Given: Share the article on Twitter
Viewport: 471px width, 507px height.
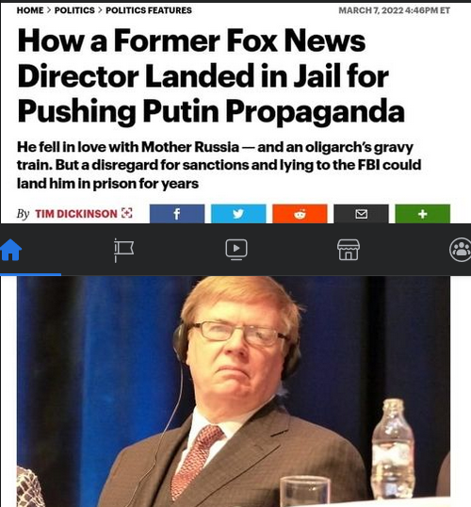Looking at the screenshot, I should [238, 214].
